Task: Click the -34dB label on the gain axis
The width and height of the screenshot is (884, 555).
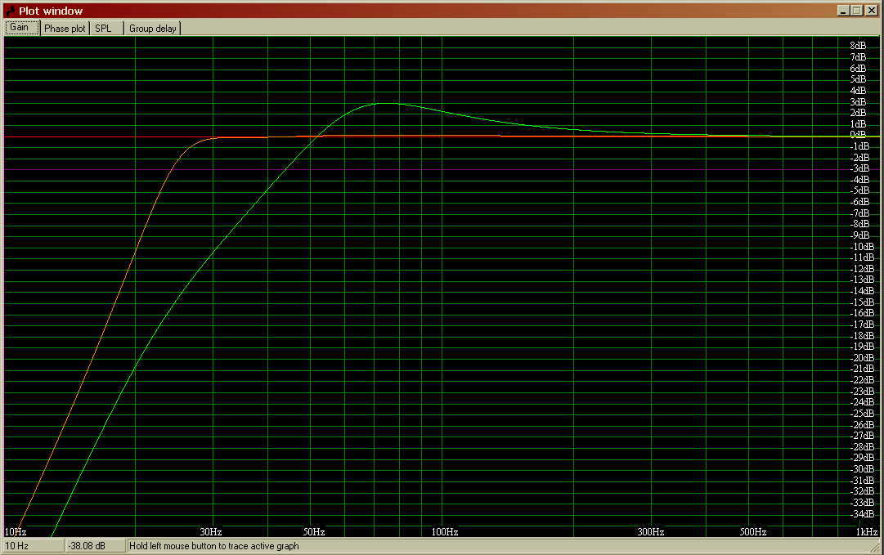Action: 862,514
